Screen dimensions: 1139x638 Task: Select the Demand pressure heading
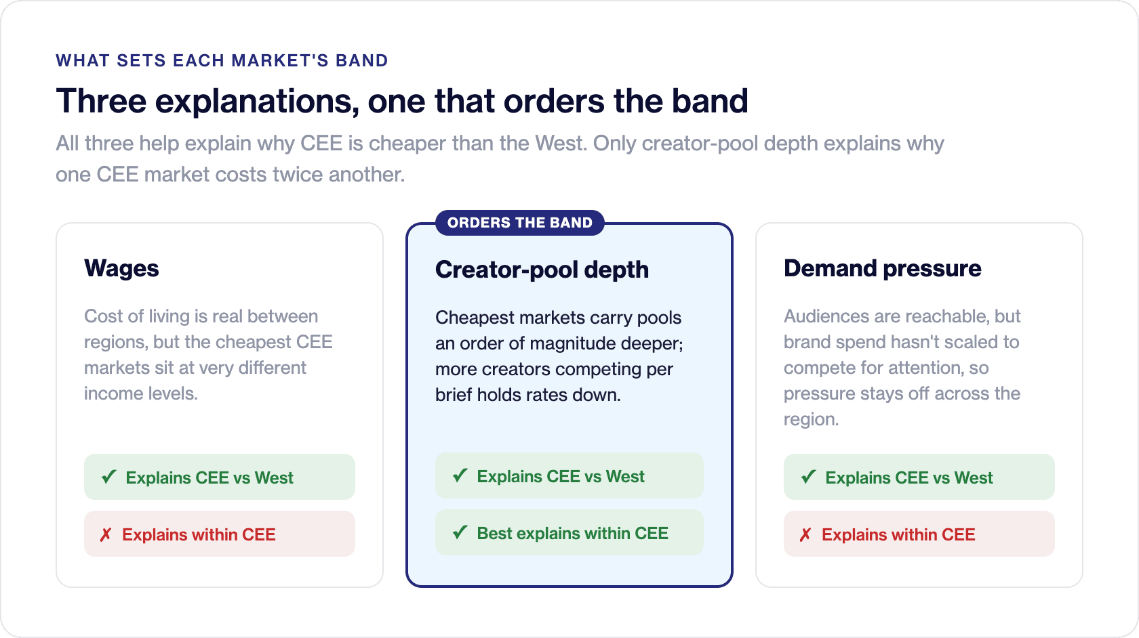click(883, 268)
